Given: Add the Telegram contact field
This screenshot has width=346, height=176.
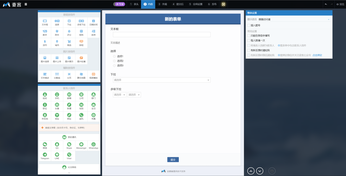Looking at the screenshot, I should [45, 156].
